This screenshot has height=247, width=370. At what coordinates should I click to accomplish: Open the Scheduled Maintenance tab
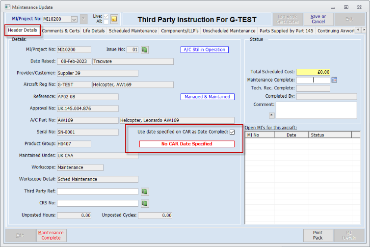[132, 31]
